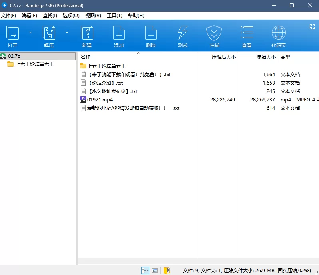The height and width of the screenshot is (275, 319).
Task: Expand the dropdown arrow next to 打开
Action: (31, 32)
